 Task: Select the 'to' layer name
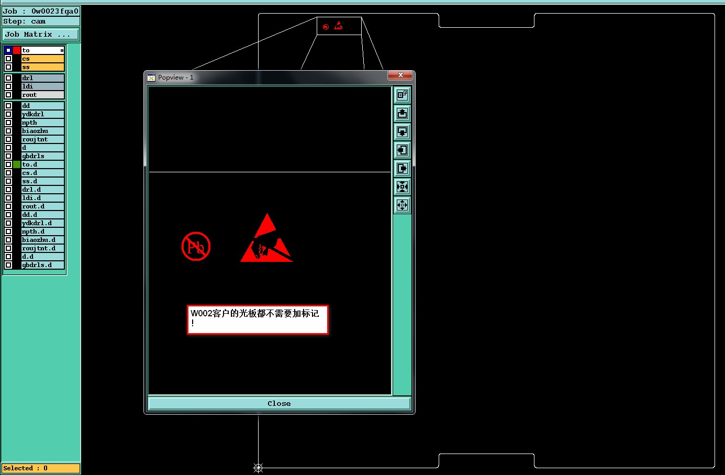42,50
